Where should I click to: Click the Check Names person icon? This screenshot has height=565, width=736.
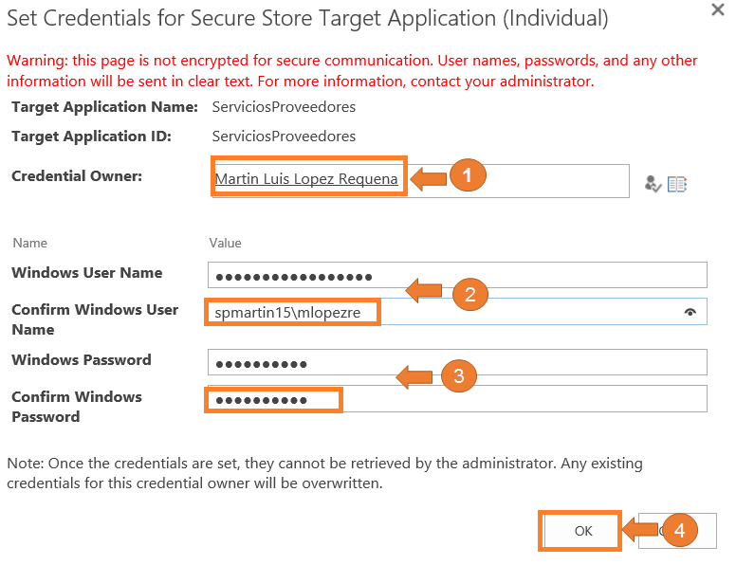click(x=653, y=184)
